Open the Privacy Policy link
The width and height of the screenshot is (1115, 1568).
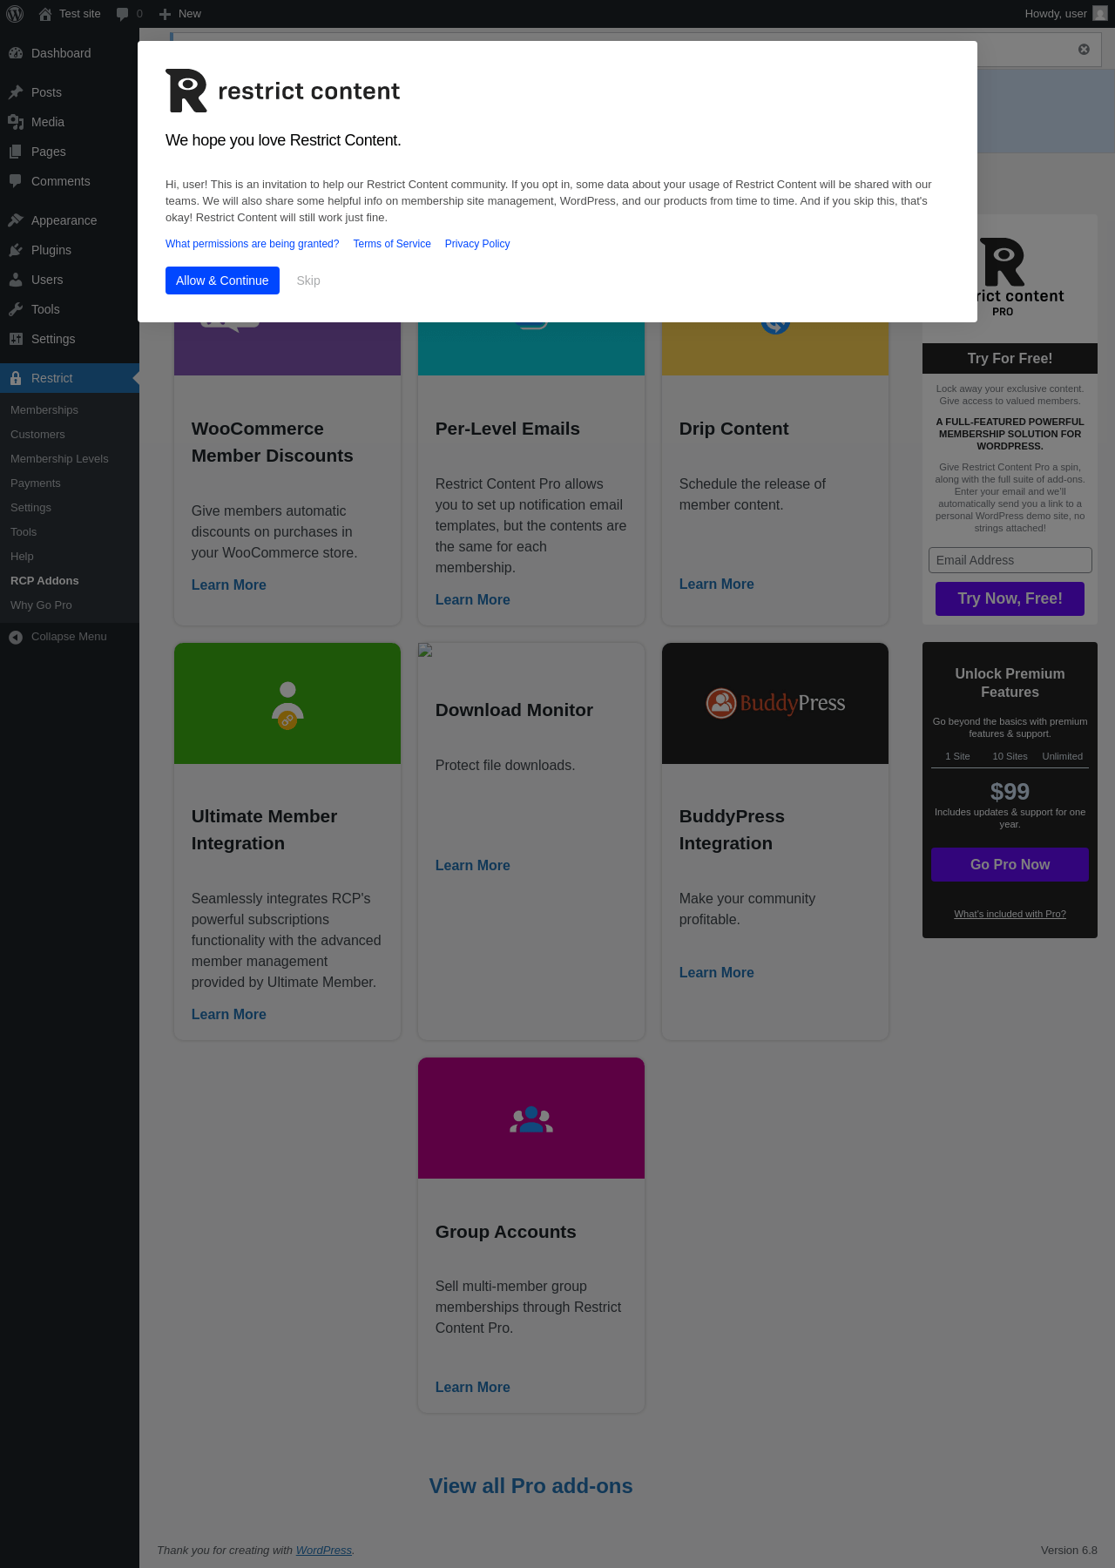[x=477, y=244]
